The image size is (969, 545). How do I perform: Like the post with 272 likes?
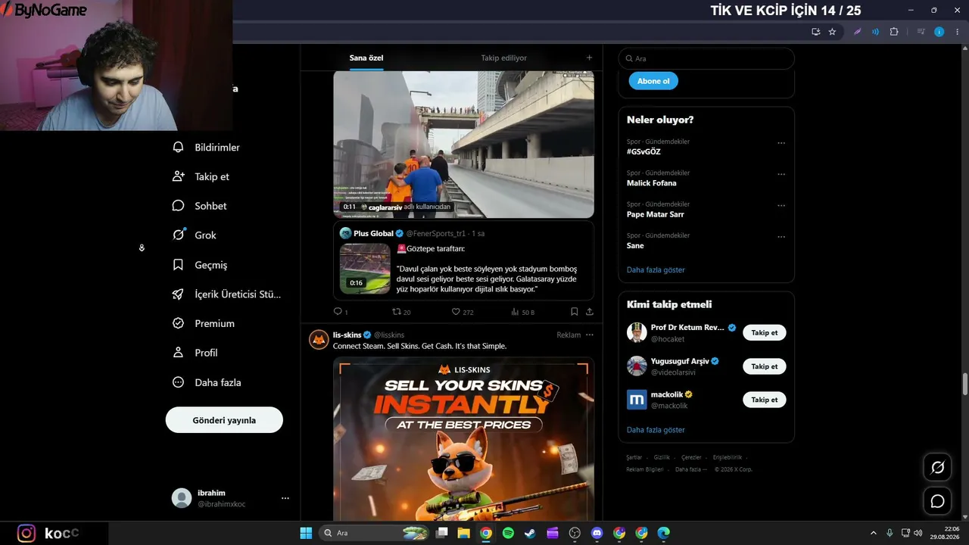[463, 312]
